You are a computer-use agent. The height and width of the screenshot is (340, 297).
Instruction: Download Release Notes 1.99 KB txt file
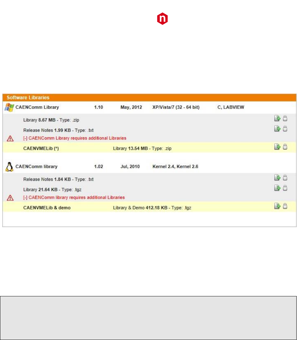pos(277,129)
